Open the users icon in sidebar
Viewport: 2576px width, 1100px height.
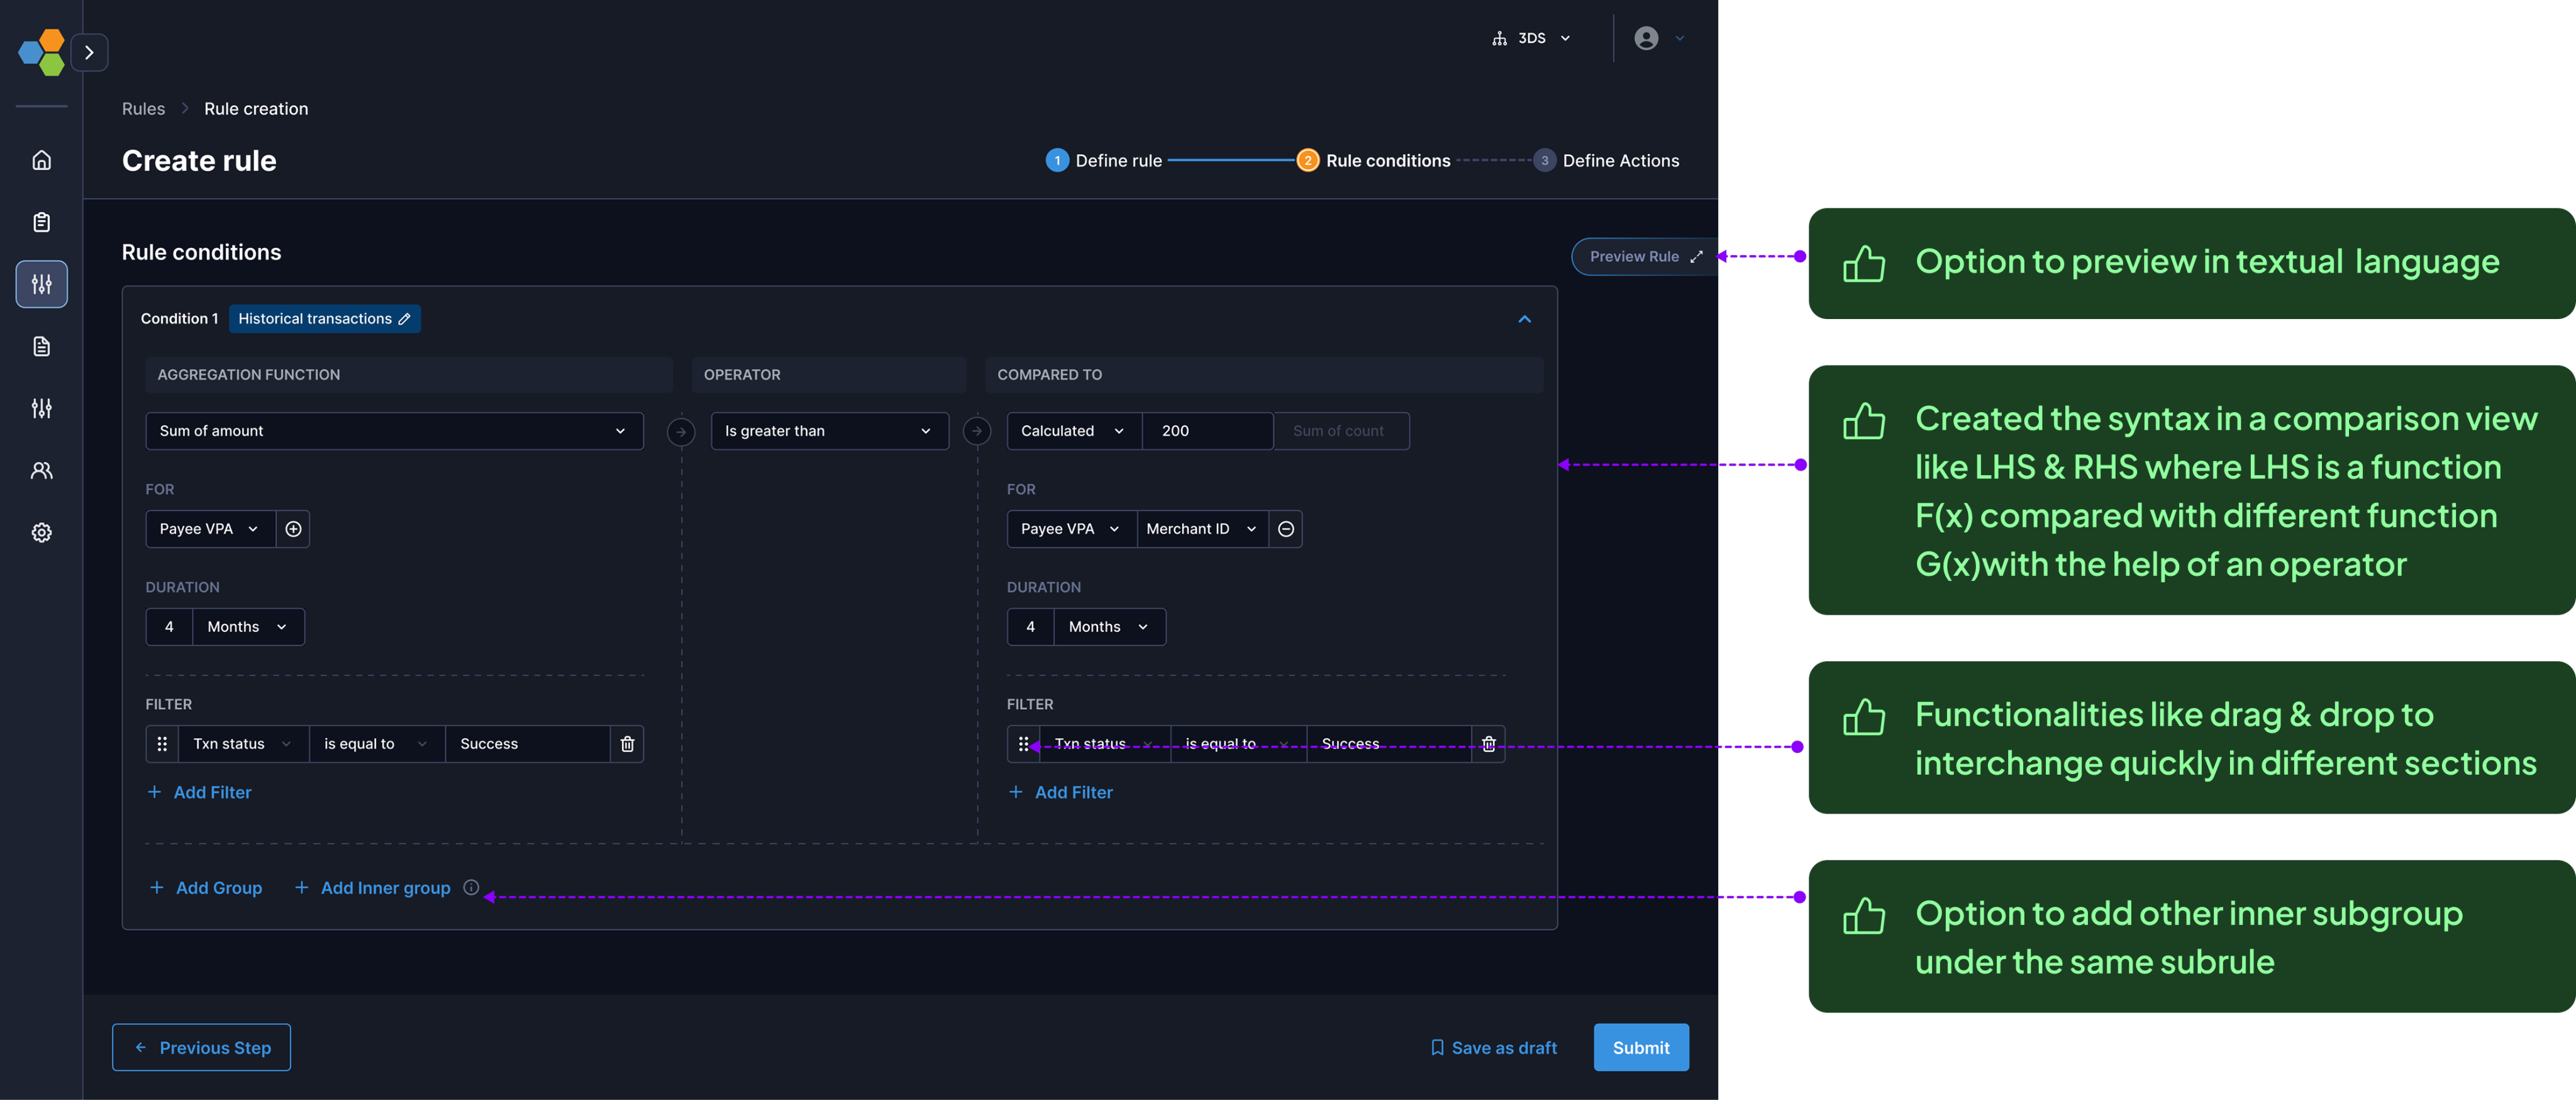[x=41, y=471]
